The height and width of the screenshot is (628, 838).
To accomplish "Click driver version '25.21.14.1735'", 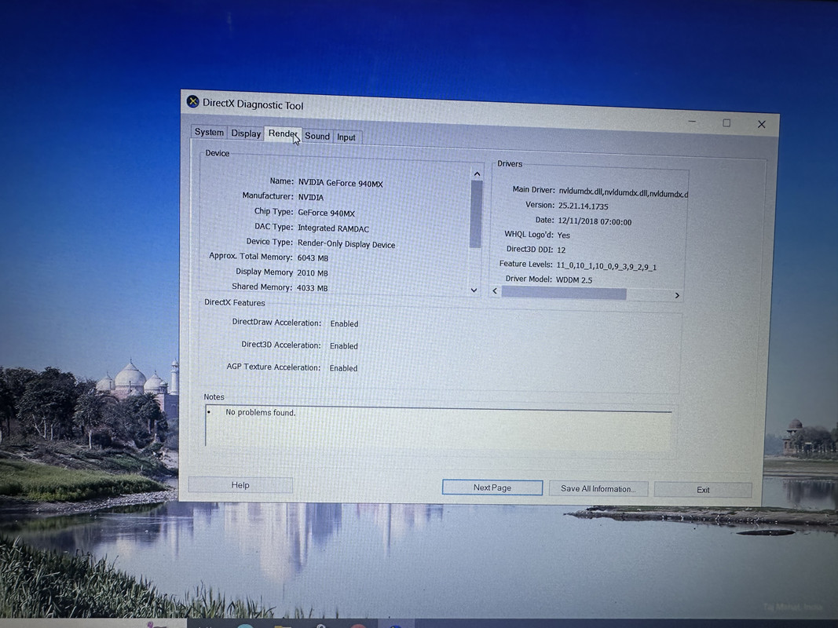I will pos(583,206).
